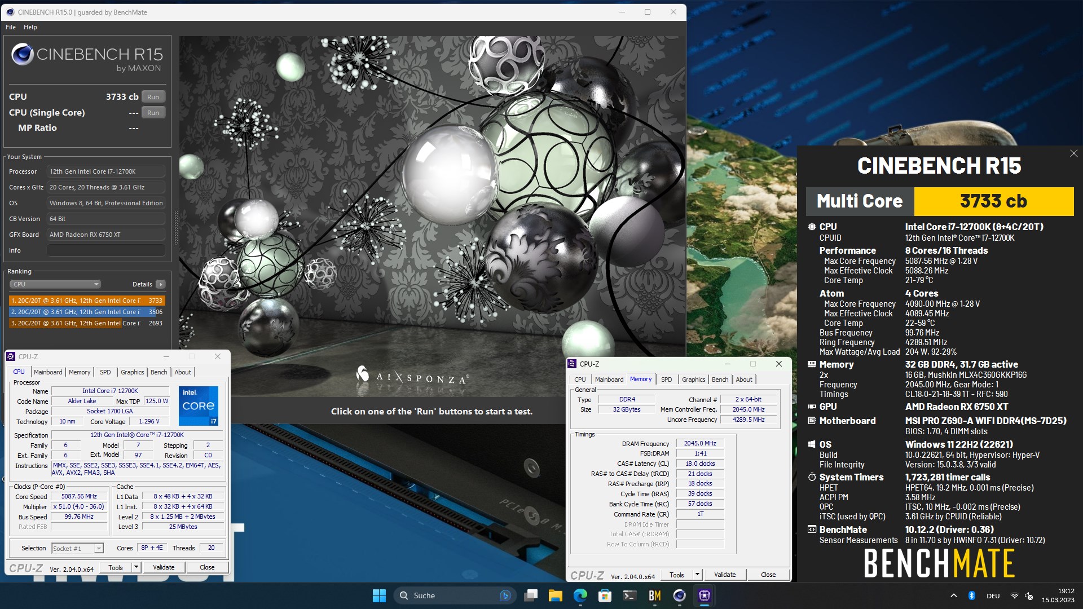Switch to CPU-Z on the taskbar
Image resolution: width=1083 pixels, height=609 pixels.
tap(705, 595)
